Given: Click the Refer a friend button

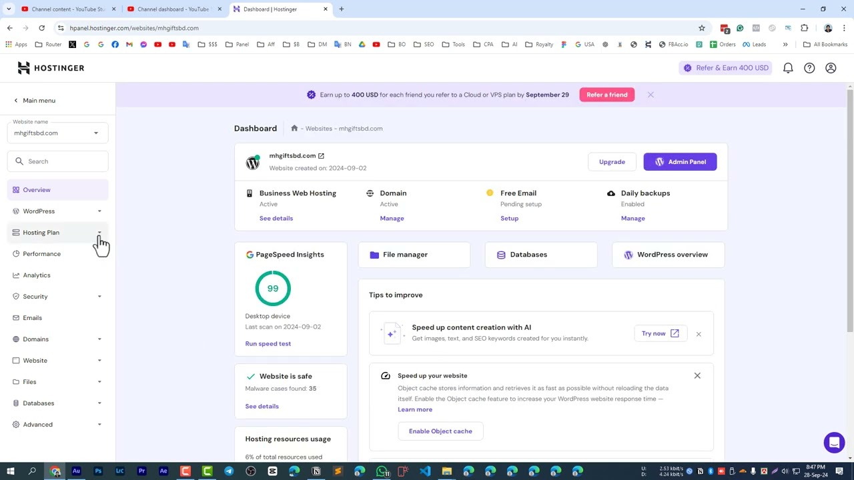Looking at the screenshot, I should [606, 95].
